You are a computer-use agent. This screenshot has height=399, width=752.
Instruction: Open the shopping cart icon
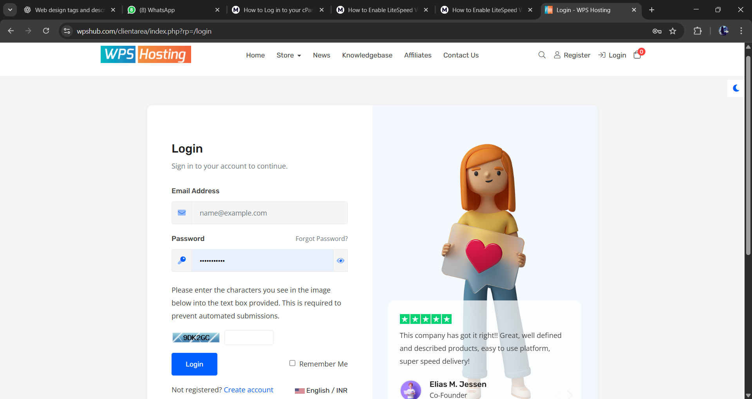637,55
